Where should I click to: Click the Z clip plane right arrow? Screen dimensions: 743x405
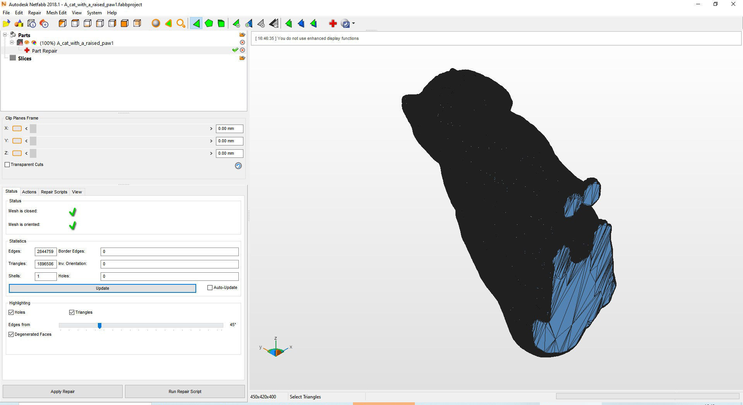(211, 153)
